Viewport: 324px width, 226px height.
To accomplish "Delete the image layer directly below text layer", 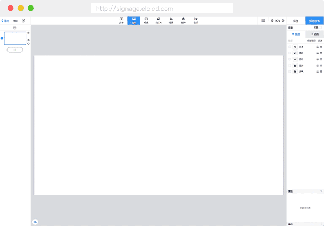I will click(321, 53).
